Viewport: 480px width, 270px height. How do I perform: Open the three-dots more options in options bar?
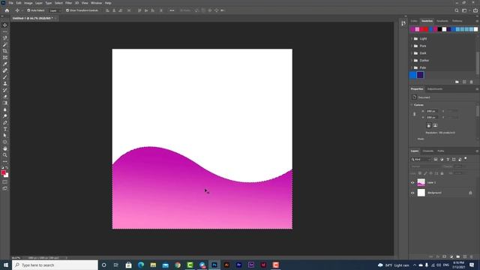pos(172,10)
